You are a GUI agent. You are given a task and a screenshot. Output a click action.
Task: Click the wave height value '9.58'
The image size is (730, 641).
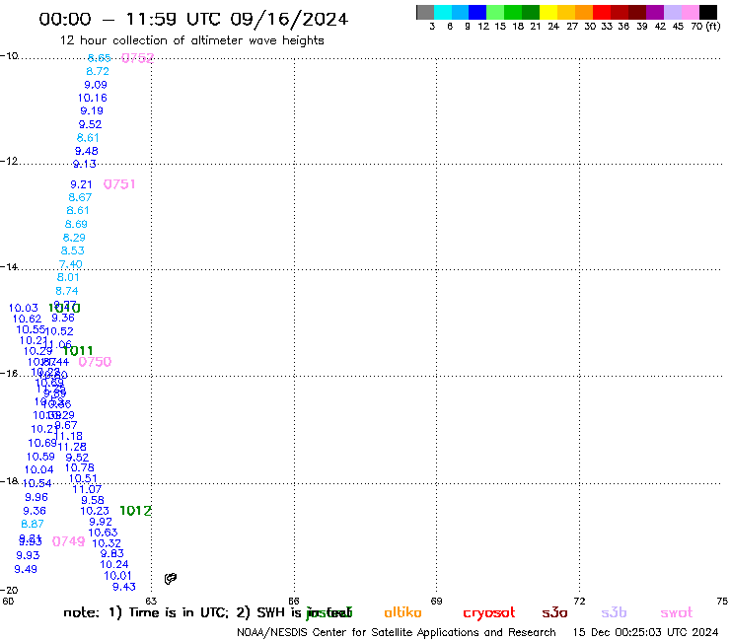coord(93,500)
